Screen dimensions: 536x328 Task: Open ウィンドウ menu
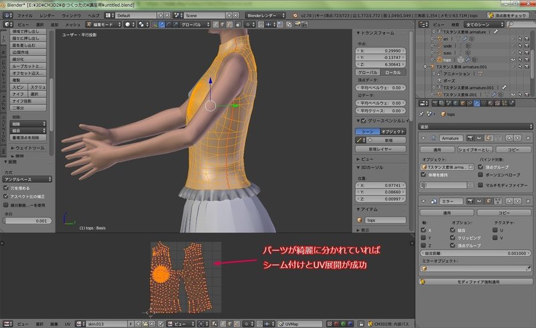pos(72,15)
